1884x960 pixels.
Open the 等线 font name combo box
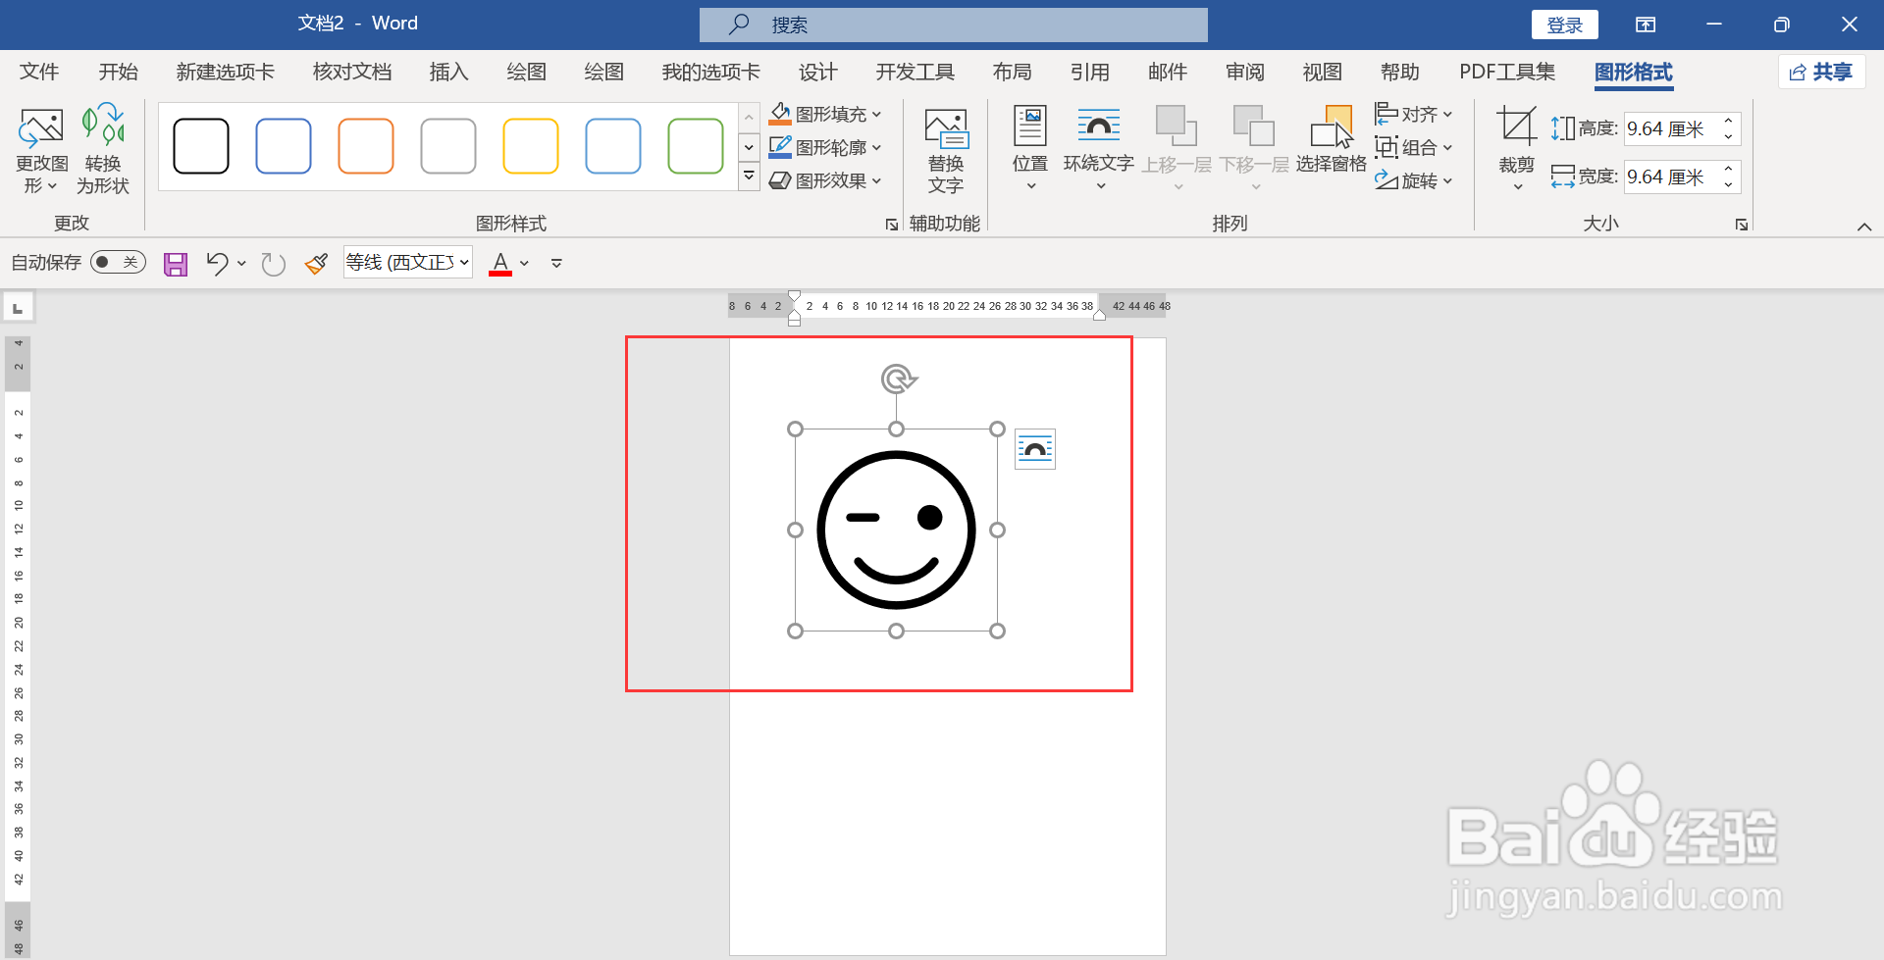408,262
